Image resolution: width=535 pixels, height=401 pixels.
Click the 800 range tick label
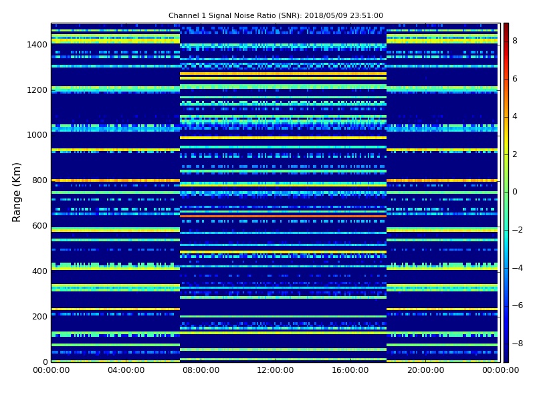pos(39,180)
